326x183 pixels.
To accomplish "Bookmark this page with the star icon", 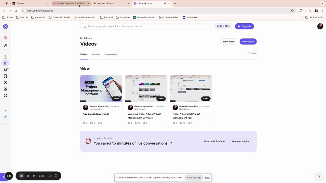I will pos(292,11).
